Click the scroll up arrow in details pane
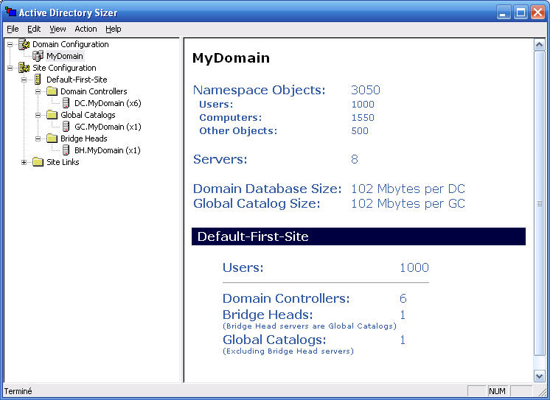 coord(539,45)
